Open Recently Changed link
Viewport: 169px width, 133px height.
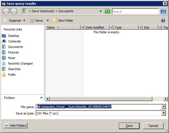point(20,63)
